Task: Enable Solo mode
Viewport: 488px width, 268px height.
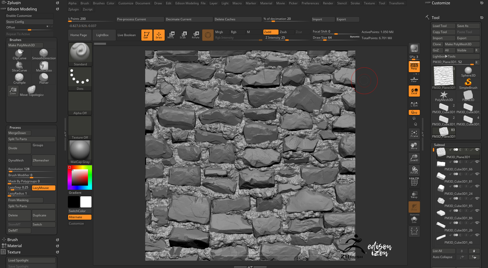Action: (414, 219)
